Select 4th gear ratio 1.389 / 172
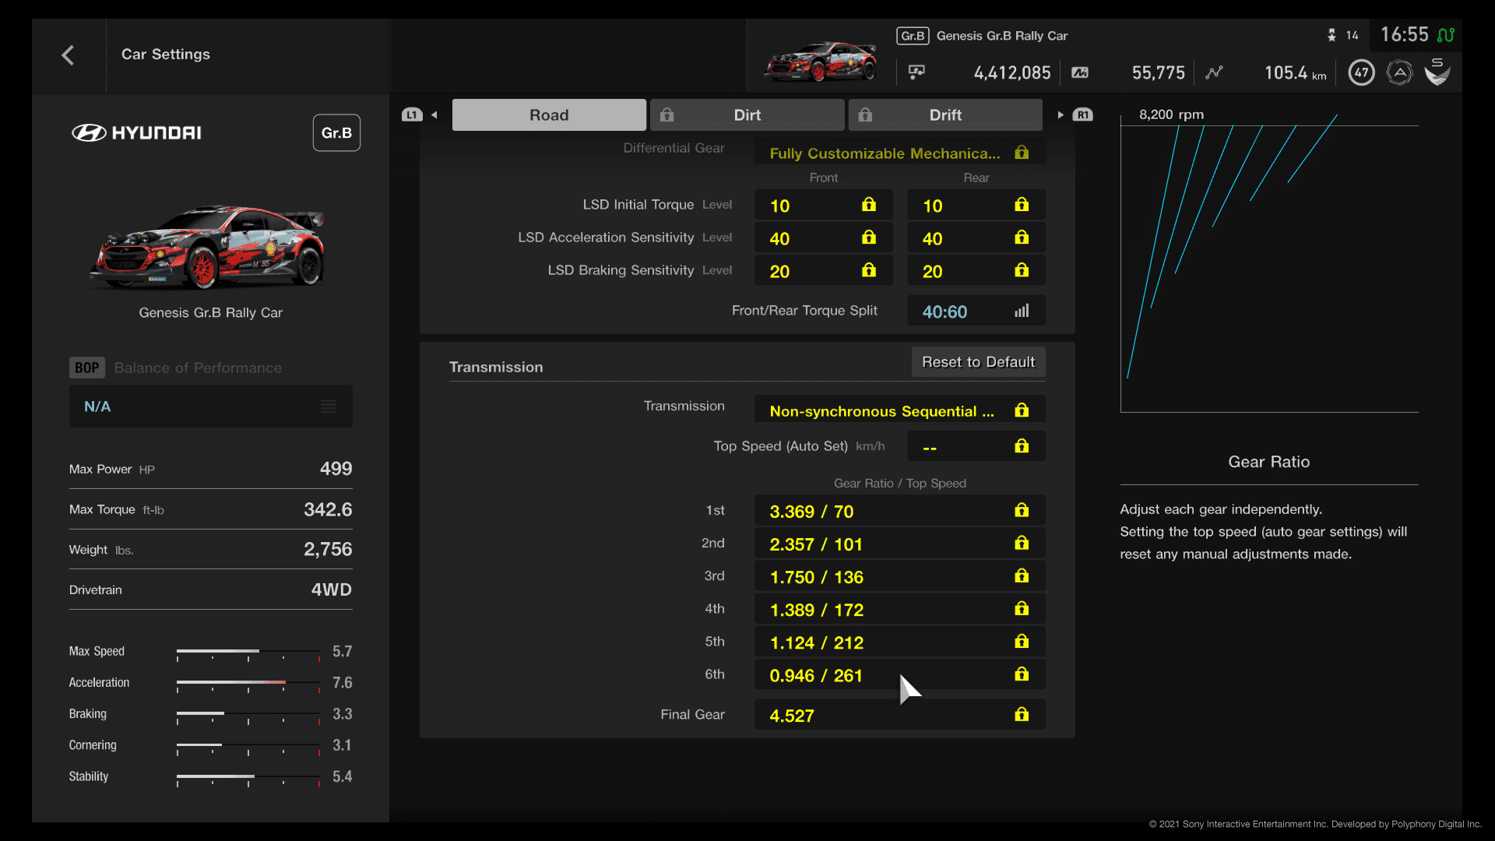 coord(899,609)
